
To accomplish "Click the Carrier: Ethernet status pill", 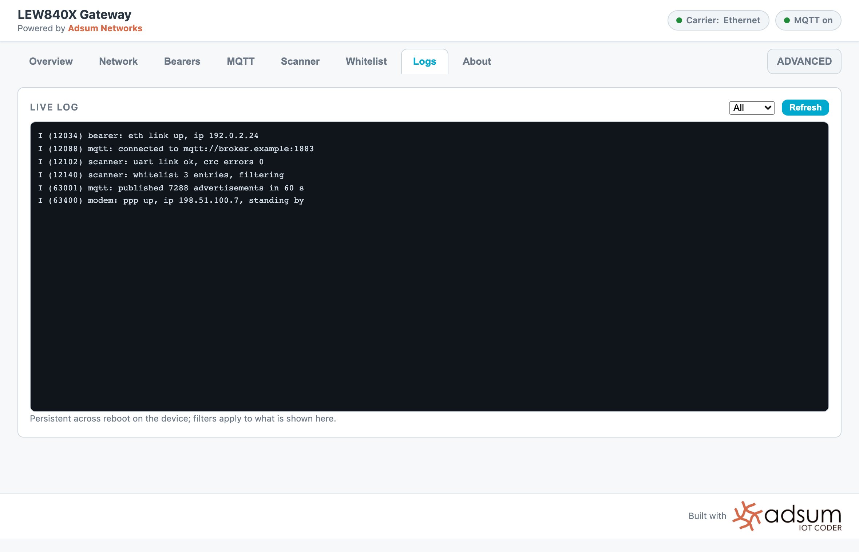I will (718, 20).
